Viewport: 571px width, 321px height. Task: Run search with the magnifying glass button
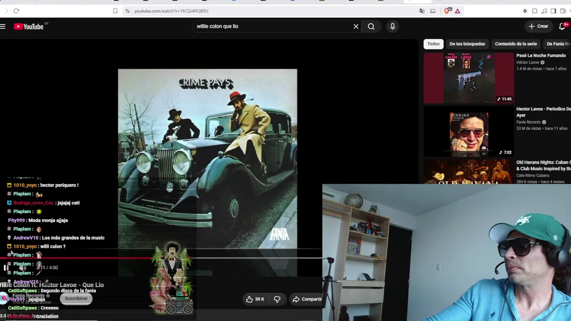pos(371,26)
